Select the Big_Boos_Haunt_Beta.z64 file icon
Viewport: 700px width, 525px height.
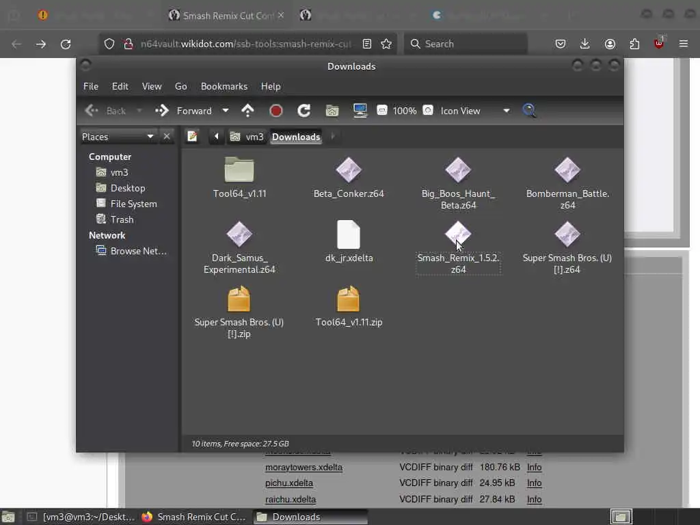point(458,170)
